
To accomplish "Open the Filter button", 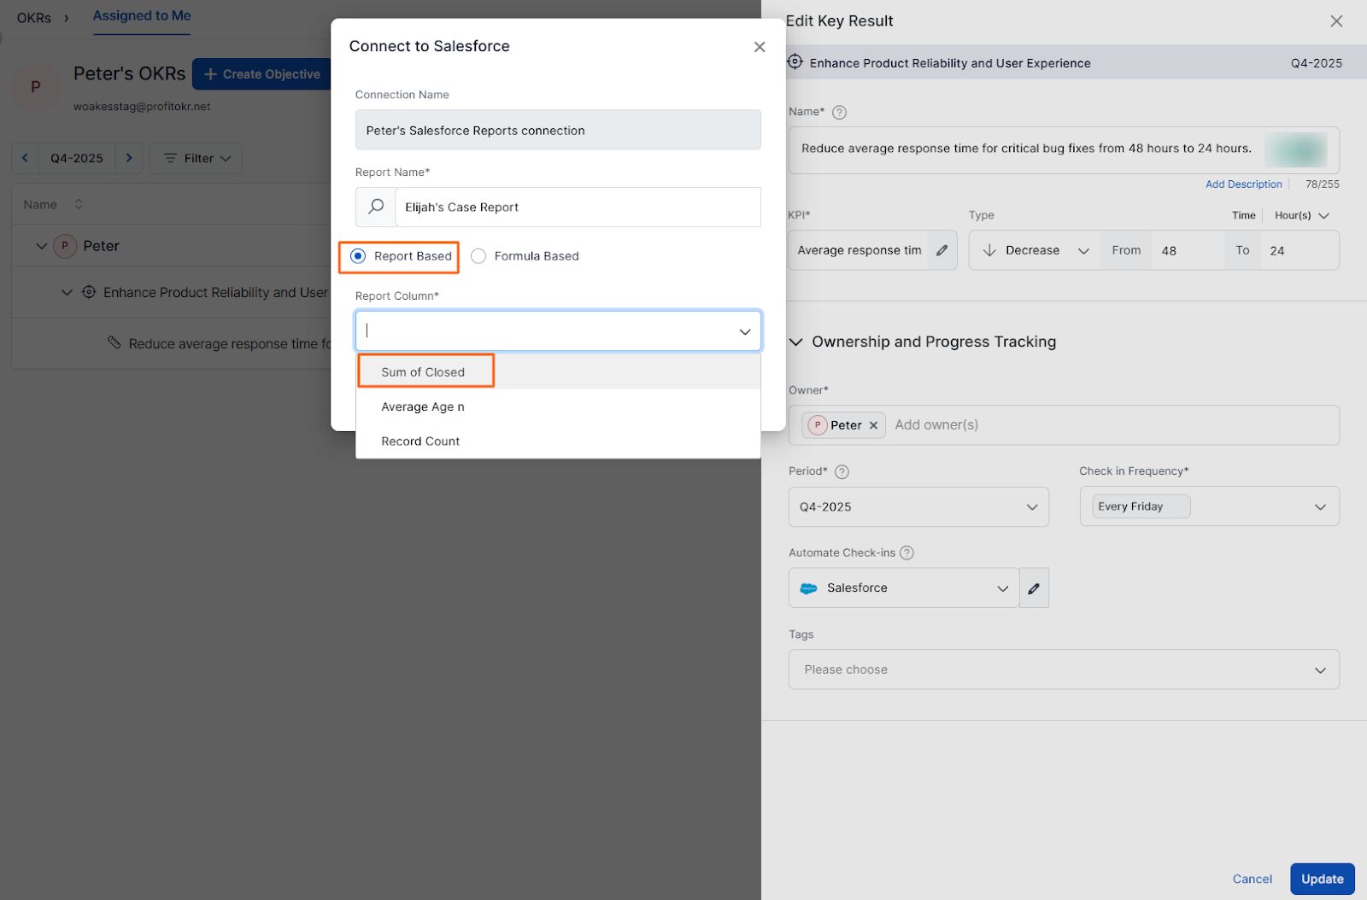I will (197, 158).
